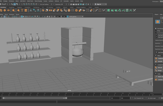
Task: Switch to the Sculpting shelf tab
Action: point(11,7)
